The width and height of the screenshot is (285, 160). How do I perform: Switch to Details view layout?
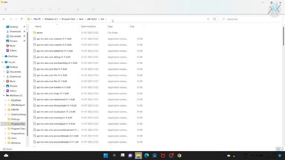[x=278, y=149]
